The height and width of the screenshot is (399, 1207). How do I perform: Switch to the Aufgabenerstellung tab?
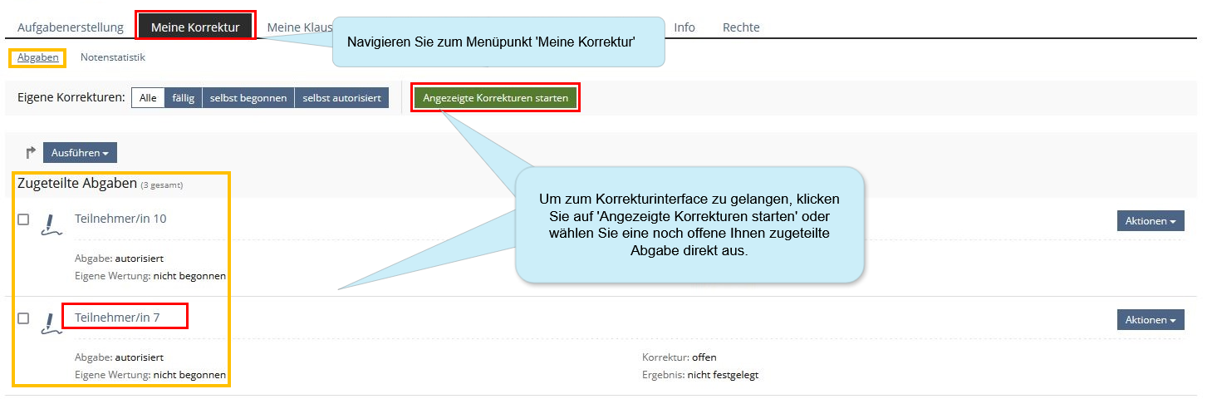pos(71,27)
